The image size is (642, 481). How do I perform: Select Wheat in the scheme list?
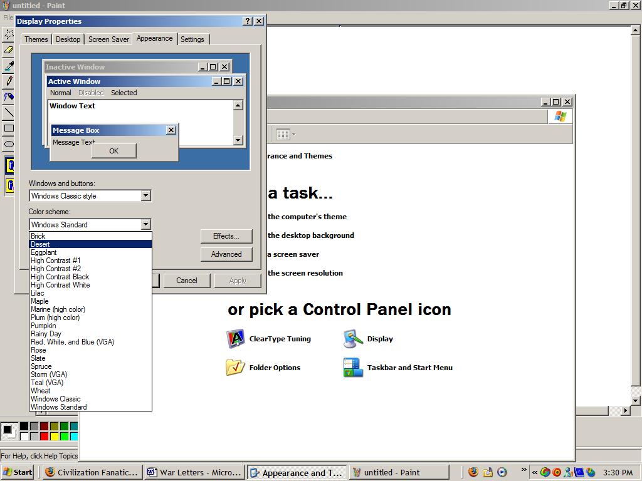[x=90, y=391]
